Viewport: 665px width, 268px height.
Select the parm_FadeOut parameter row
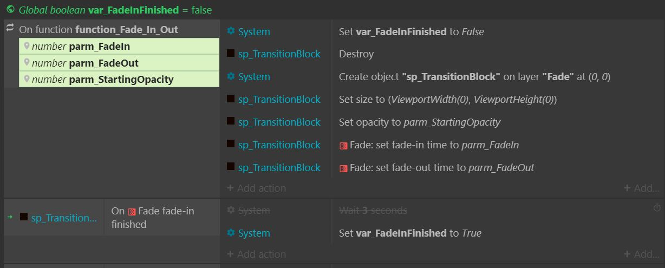click(x=119, y=63)
